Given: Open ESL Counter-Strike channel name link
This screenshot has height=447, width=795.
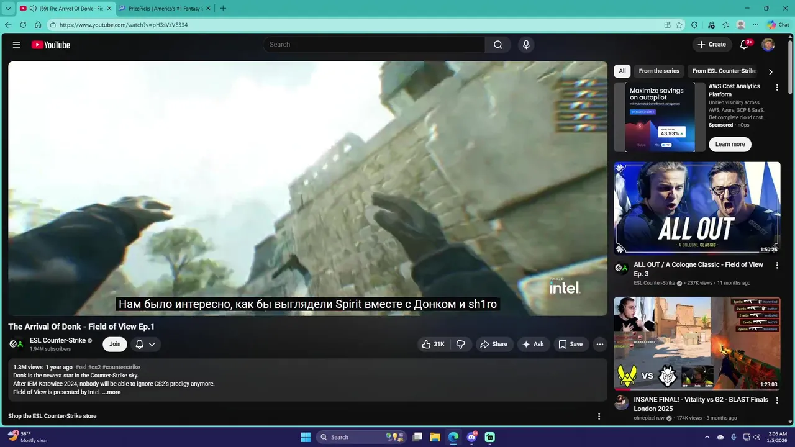Looking at the screenshot, I should (x=57, y=340).
